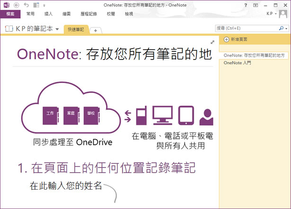291x209 pixels.
Task: Open Ribbon Display Options button
Action: (256, 5)
